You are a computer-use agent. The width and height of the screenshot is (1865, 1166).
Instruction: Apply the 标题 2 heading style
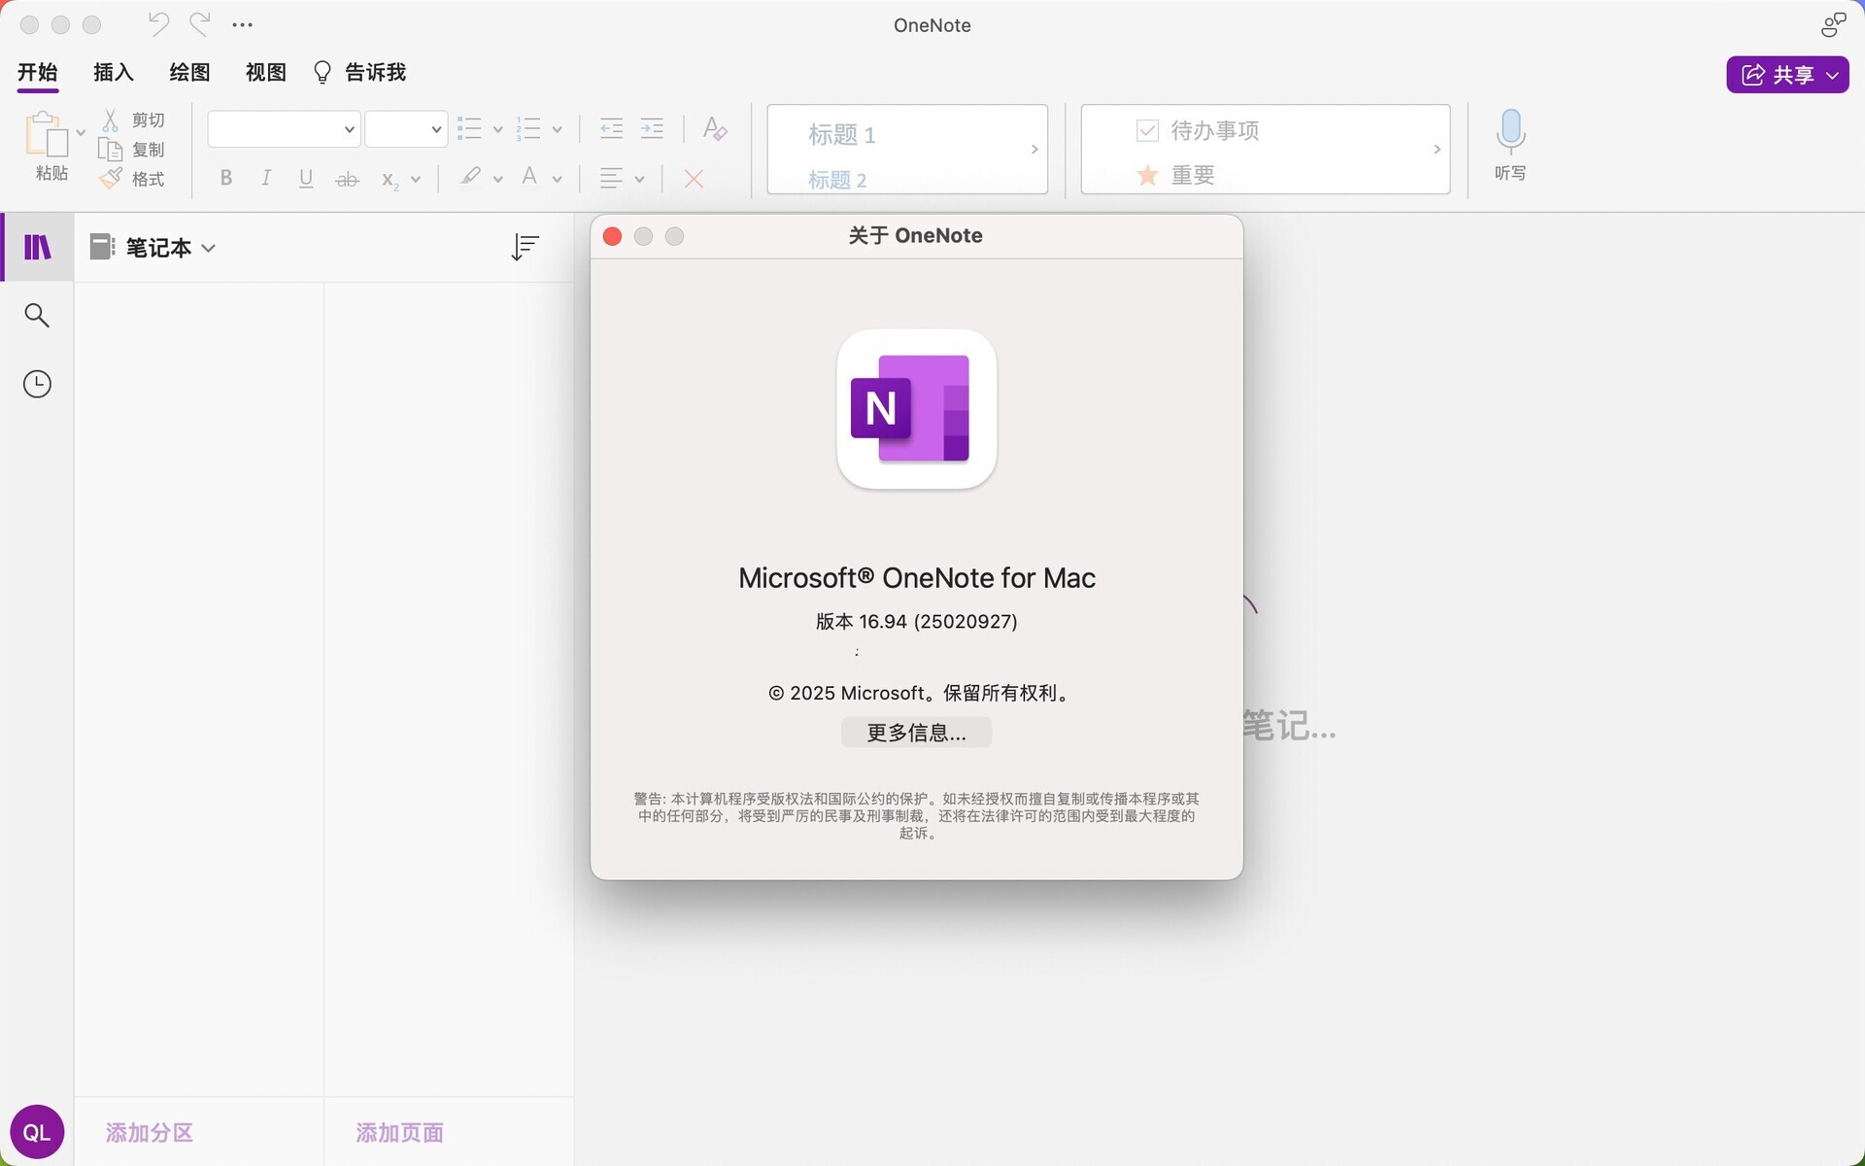click(x=837, y=180)
